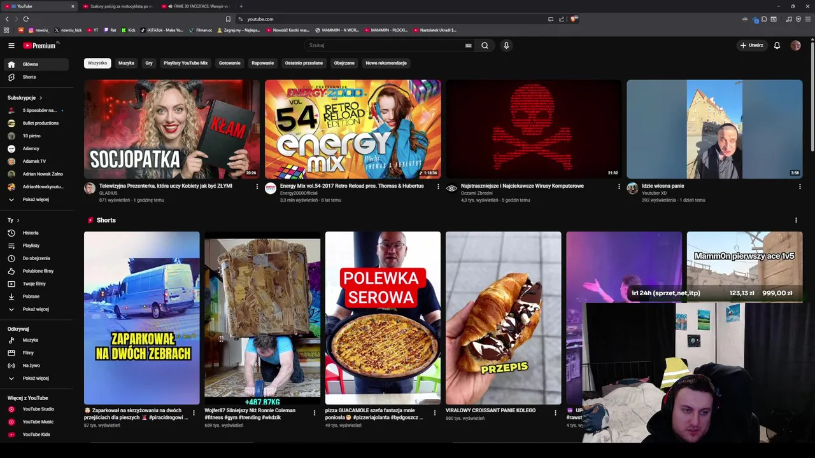Screen dimensions: 815x458
Task: Open options for Energy Mix vol.54 video
Action: [x=438, y=186]
